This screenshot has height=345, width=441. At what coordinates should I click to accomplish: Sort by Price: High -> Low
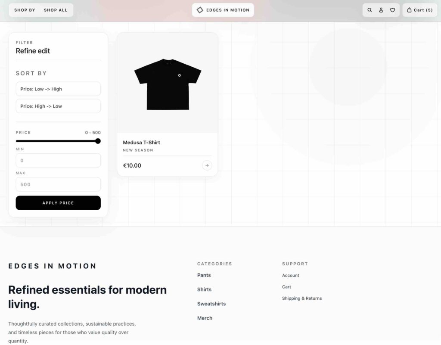click(58, 106)
